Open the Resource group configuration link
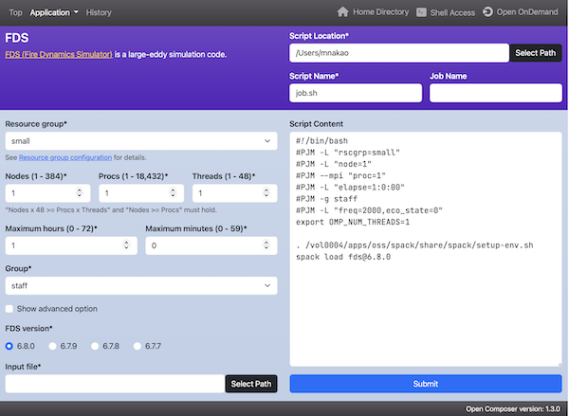This screenshot has height=416, width=569. coord(65,157)
